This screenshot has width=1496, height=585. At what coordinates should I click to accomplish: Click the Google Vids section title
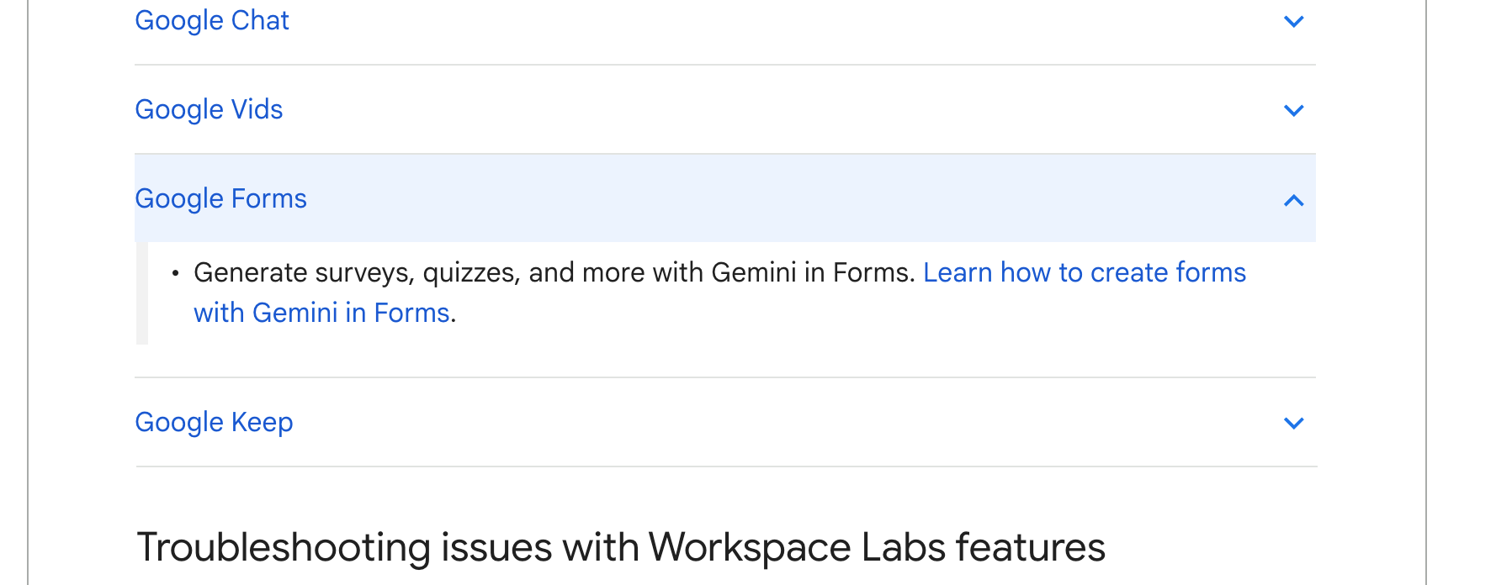(x=209, y=109)
